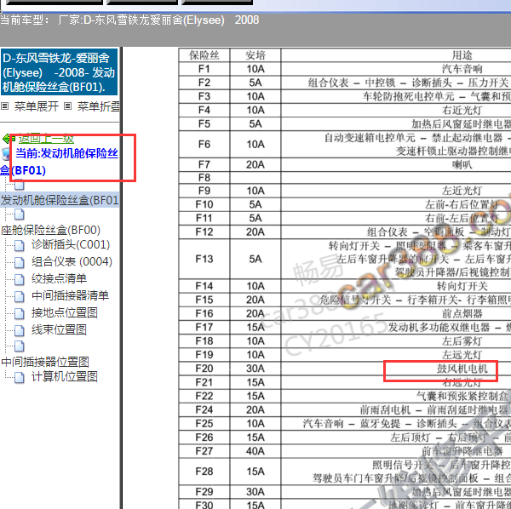Click the 15A value in row F17

[255, 327]
